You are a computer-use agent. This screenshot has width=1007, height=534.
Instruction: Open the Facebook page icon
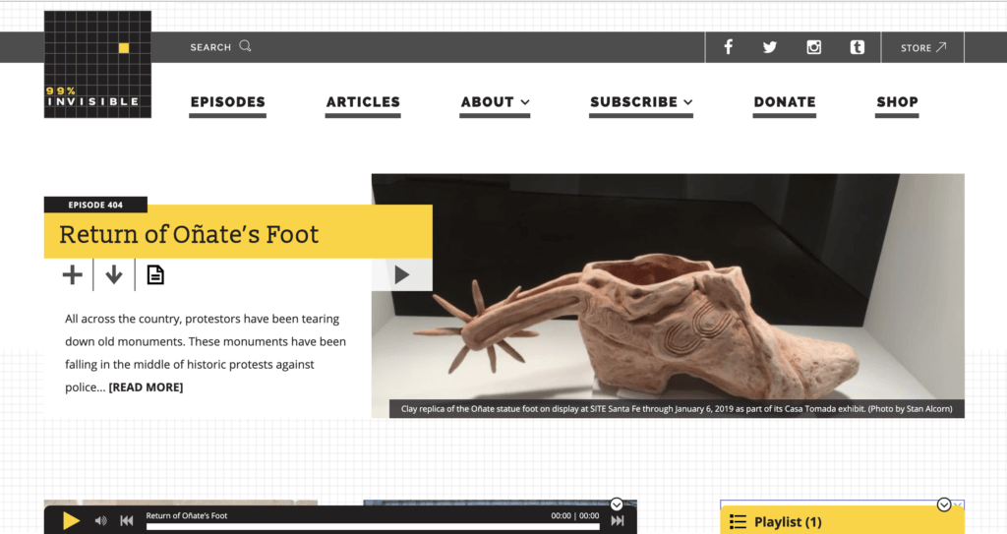pos(729,47)
